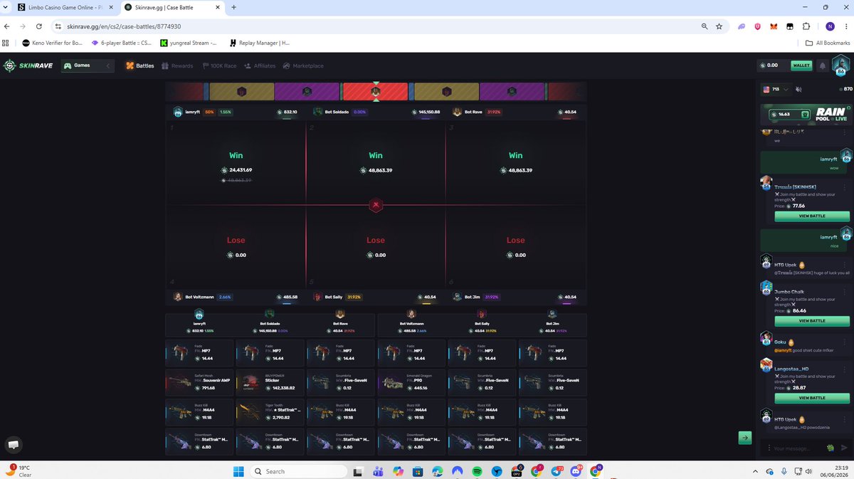
Task: Open the 6-player Battle bookmark
Action: click(x=120, y=43)
